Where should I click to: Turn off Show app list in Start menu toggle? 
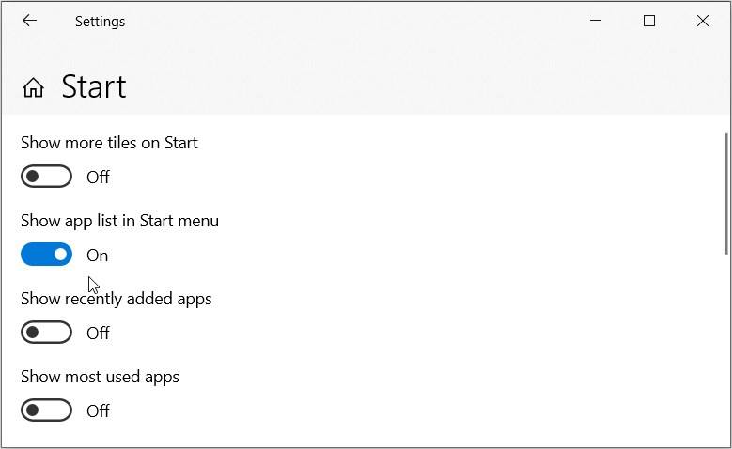click(x=47, y=255)
